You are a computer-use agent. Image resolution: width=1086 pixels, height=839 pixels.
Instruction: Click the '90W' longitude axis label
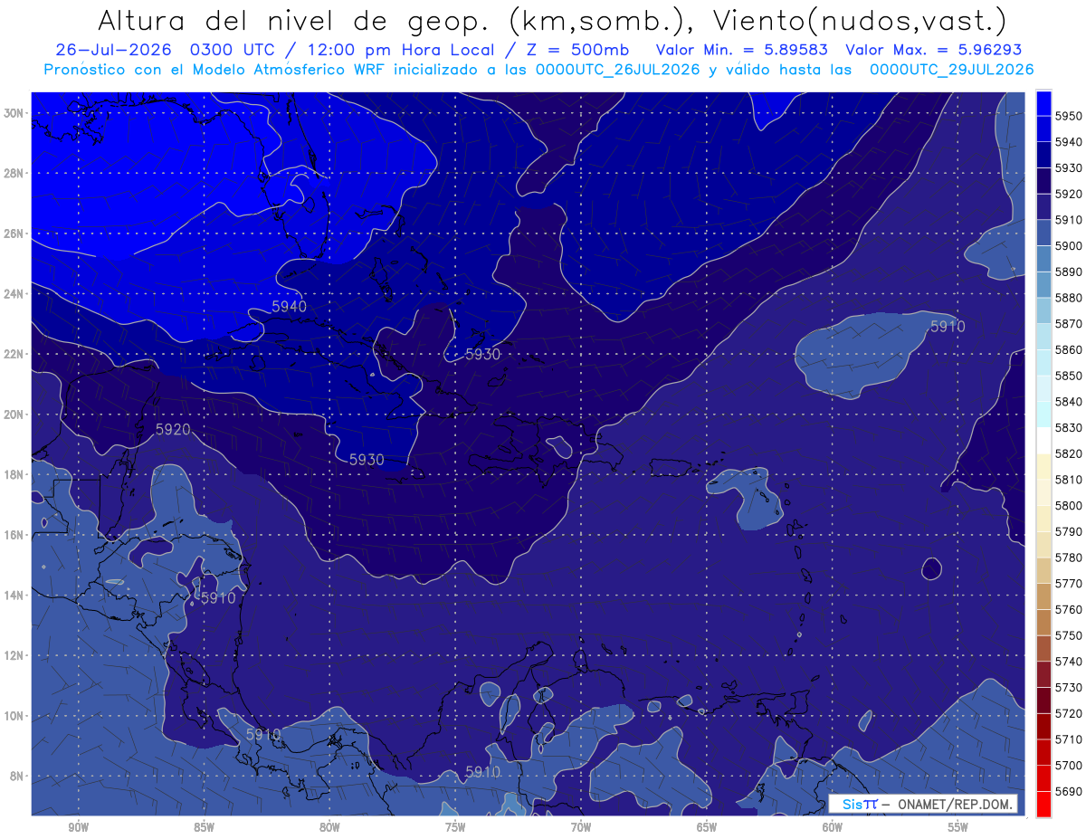coord(79,828)
